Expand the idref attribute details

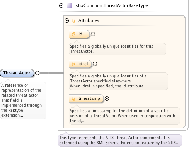coord(95,64)
